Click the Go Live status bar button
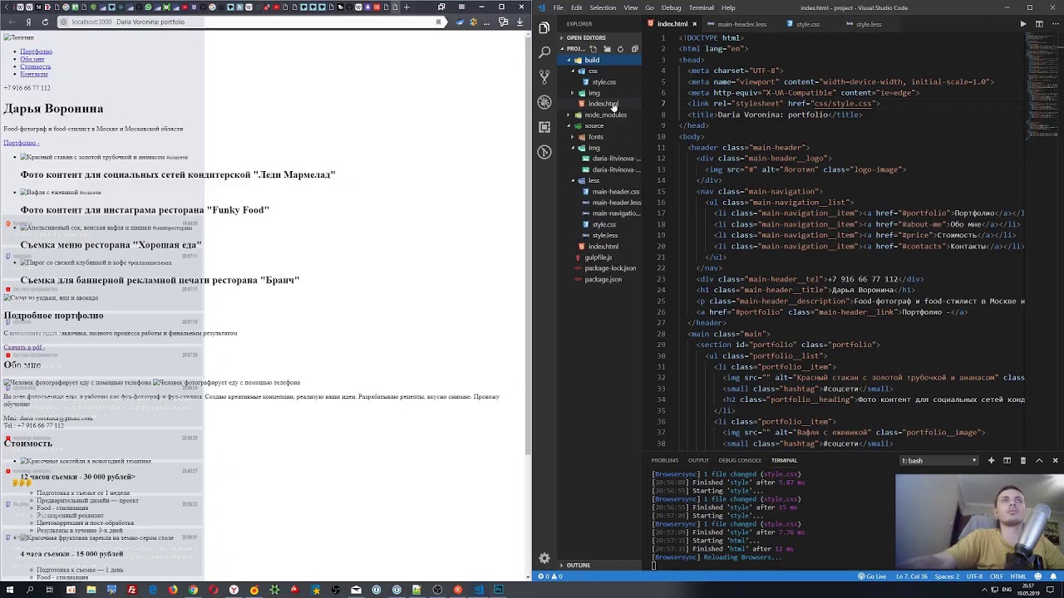Screen dimensions: 1064x598 pyautogui.click(x=873, y=576)
